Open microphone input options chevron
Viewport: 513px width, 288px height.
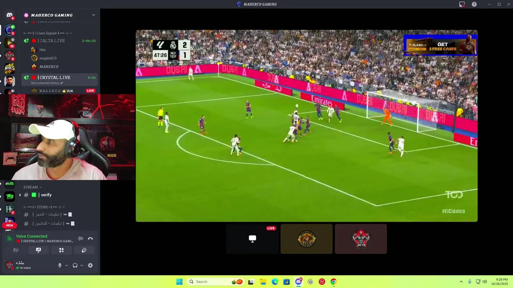pos(67,265)
